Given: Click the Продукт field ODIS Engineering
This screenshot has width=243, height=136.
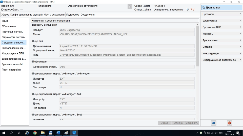Looking at the screenshot, I should (x=127, y=30).
